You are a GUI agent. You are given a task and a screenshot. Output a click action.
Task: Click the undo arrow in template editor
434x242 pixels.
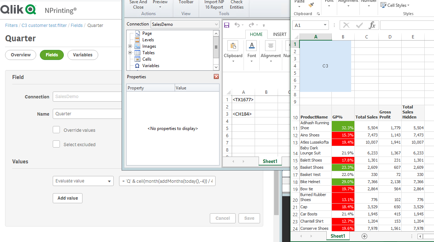pyautogui.click(x=237, y=25)
